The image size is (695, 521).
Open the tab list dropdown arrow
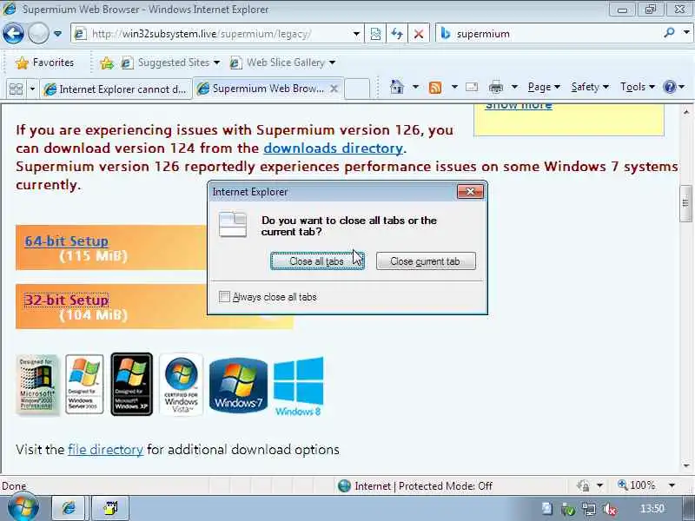click(x=32, y=89)
